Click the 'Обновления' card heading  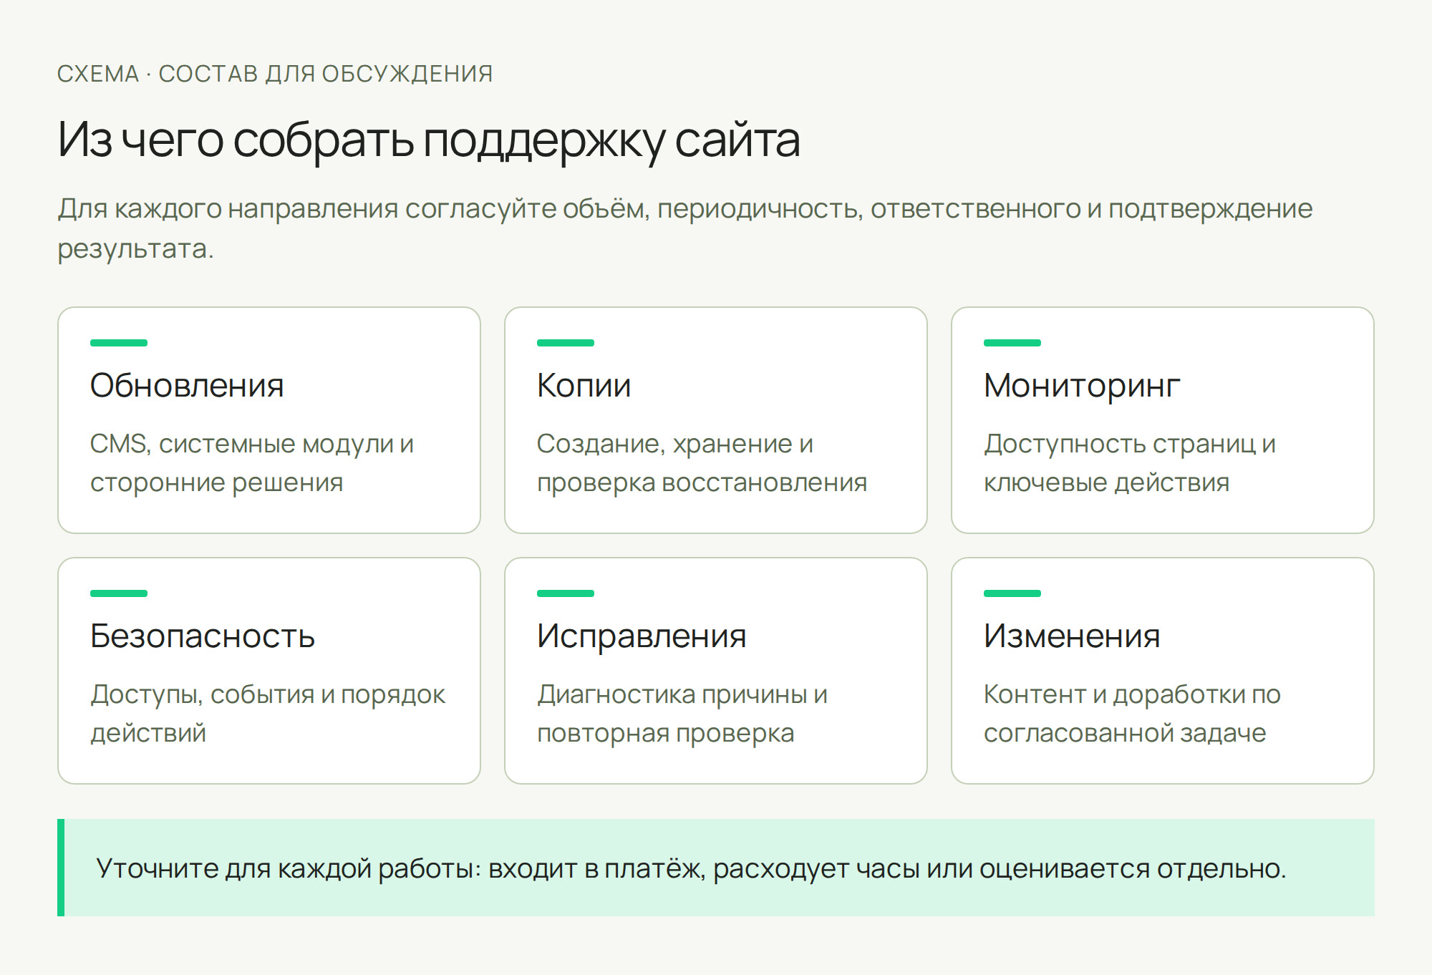coord(187,386)
